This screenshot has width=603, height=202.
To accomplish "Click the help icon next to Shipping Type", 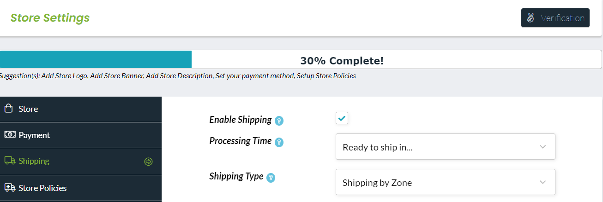I will click(x=271, y=178).
